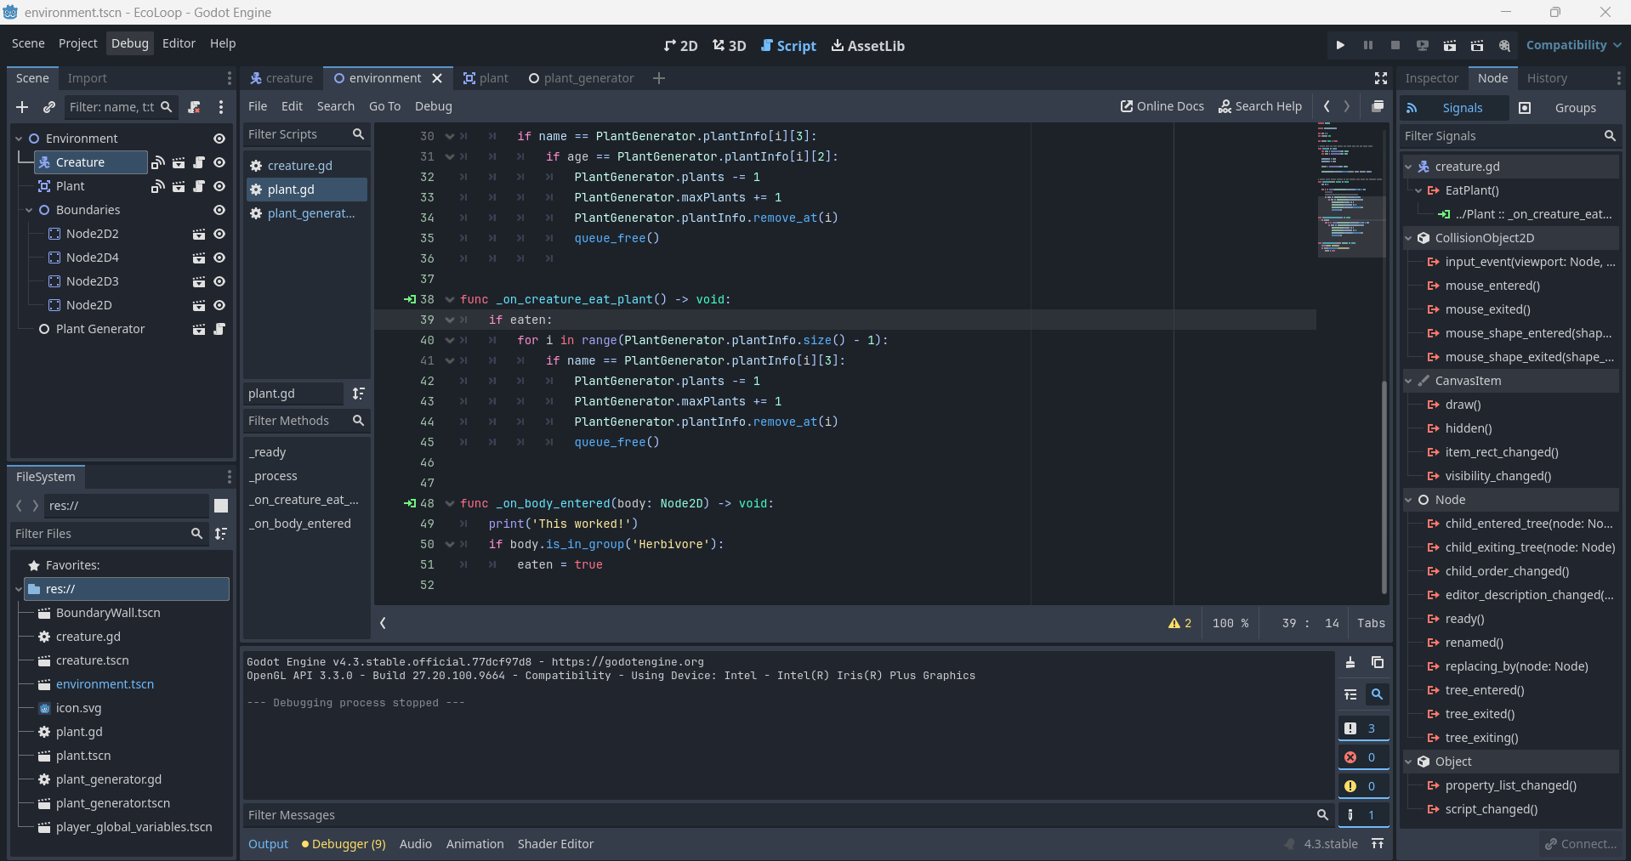Image resolution: width=1631 pixels, height=861 pixels.
Task: Collapse the CollisionObject2D signals section
Action: pos(1409,238)
